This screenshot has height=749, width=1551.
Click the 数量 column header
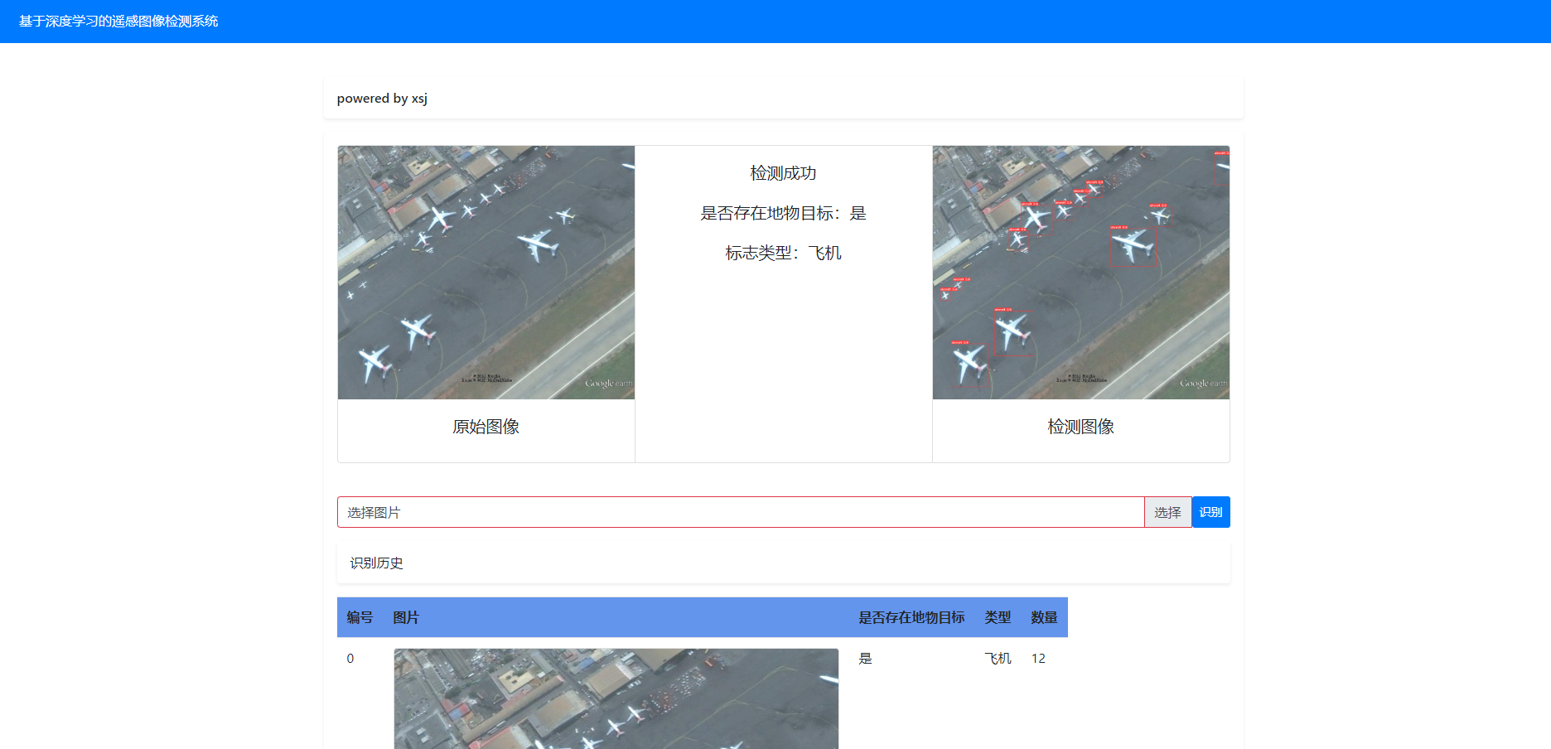[1044, 617]
